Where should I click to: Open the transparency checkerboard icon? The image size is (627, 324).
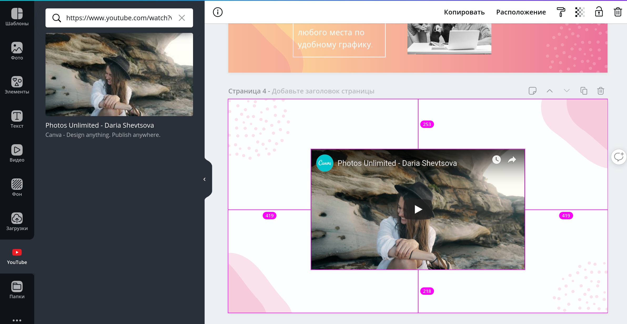click(x=580, y=12)
